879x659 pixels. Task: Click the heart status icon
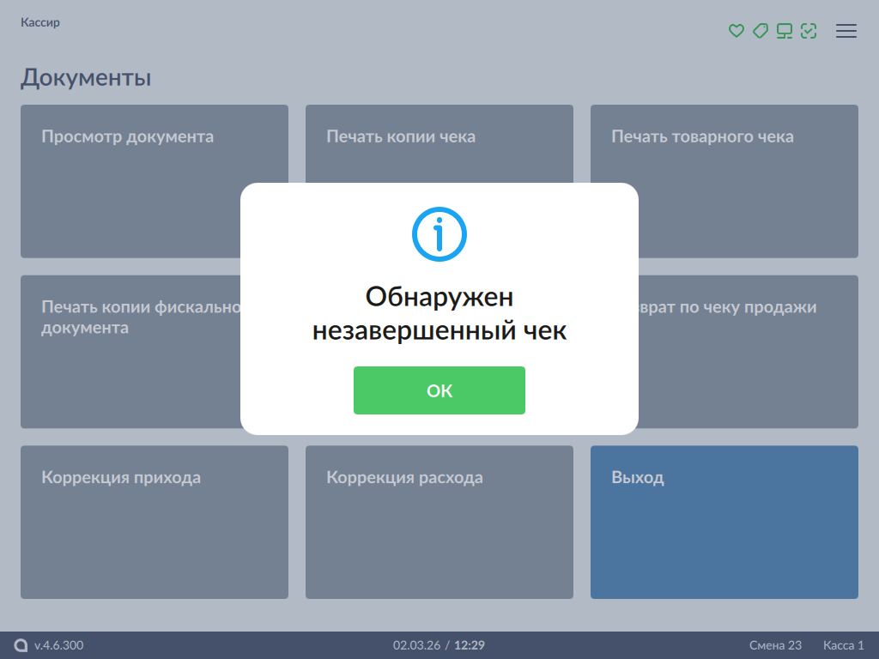click(x=736, y=31)
